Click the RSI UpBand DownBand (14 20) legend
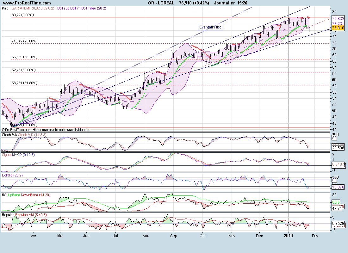 coord(26,195)
